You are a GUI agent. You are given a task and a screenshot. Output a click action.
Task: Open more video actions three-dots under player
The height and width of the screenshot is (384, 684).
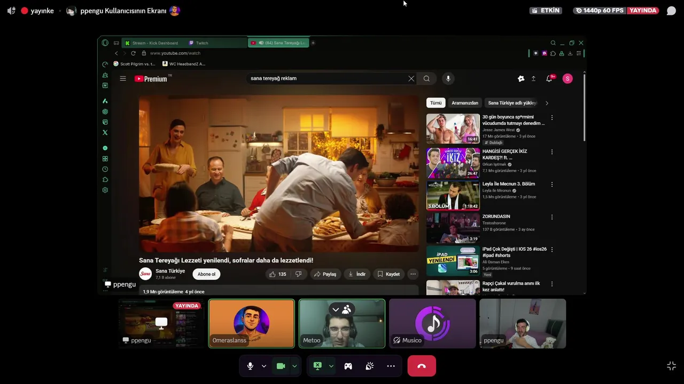413,274
